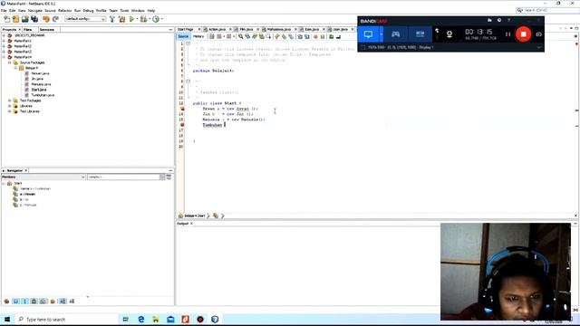Collapse the Source Packages folder
The height and width of the screenshot is (326, 580).
pos(10,62)
